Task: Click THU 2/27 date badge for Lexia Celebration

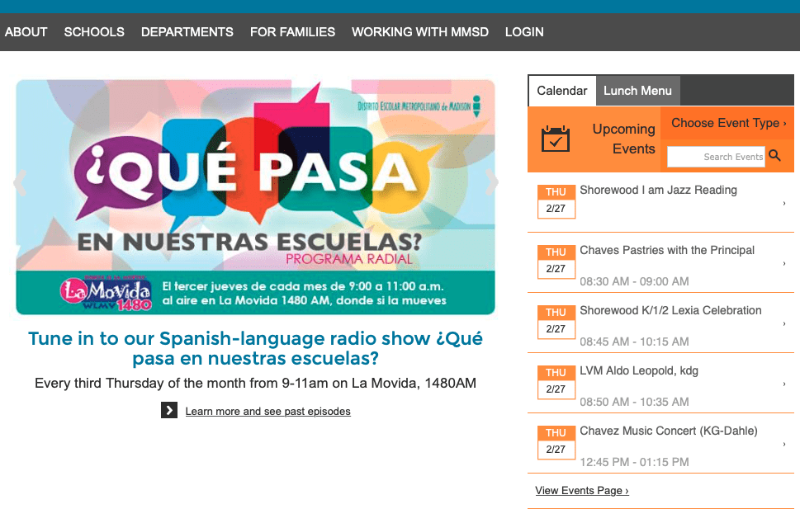Action: click(x=556, y=322)
